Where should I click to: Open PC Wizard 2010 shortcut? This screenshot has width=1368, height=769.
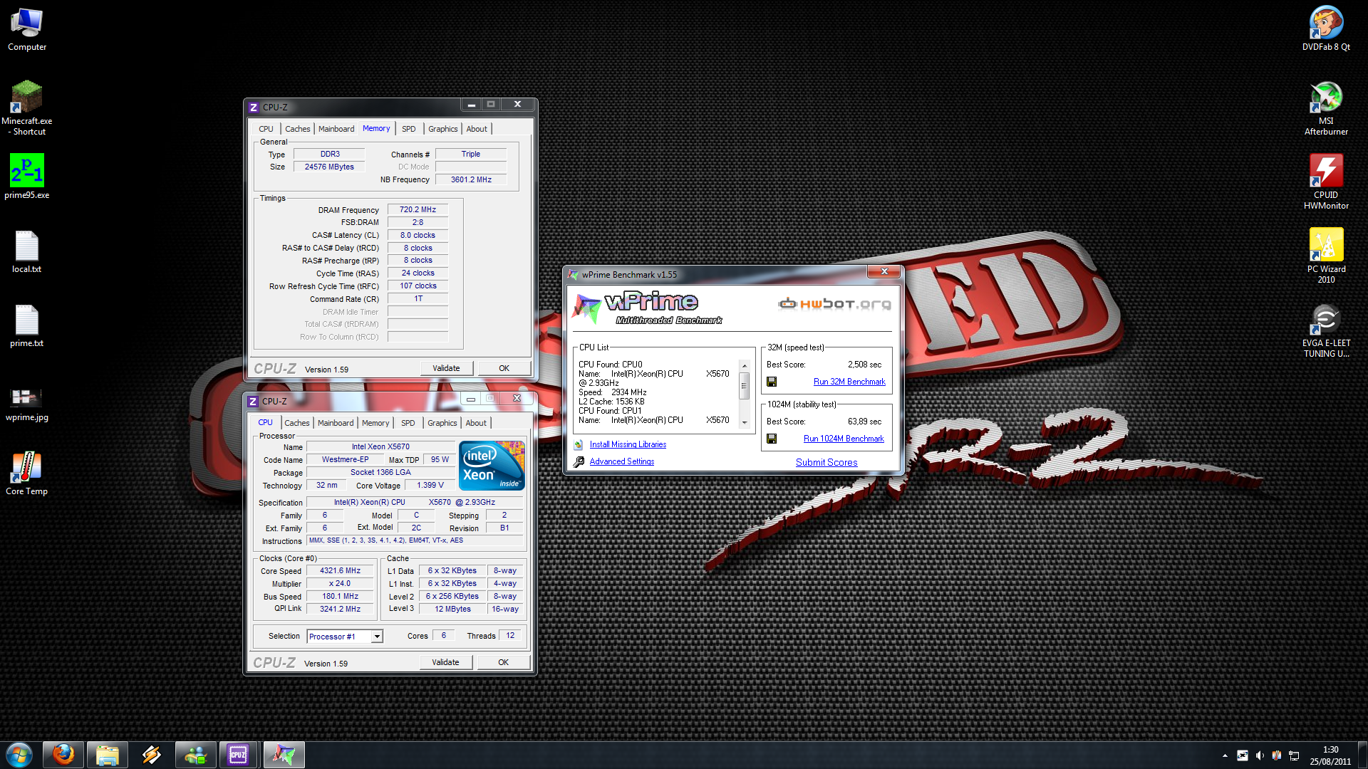pos(1326,255)
